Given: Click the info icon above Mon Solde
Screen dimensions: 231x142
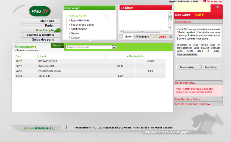Looking at the screenshot, I should click(x=218, y=7).
